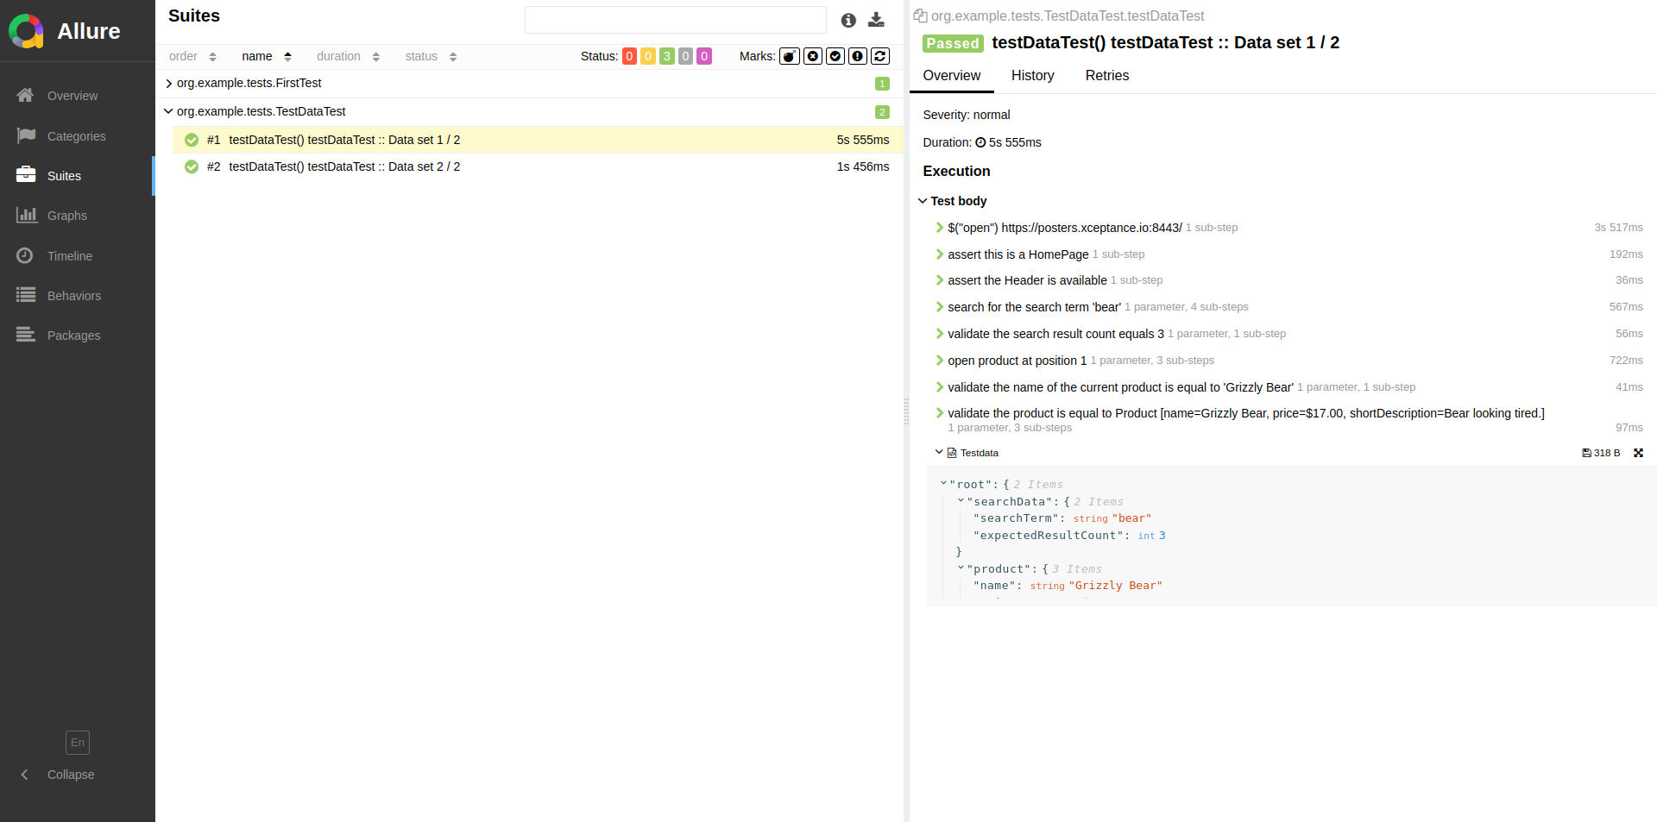Expand Testdata attachment to fullscreen

[x=1638, y=453]
